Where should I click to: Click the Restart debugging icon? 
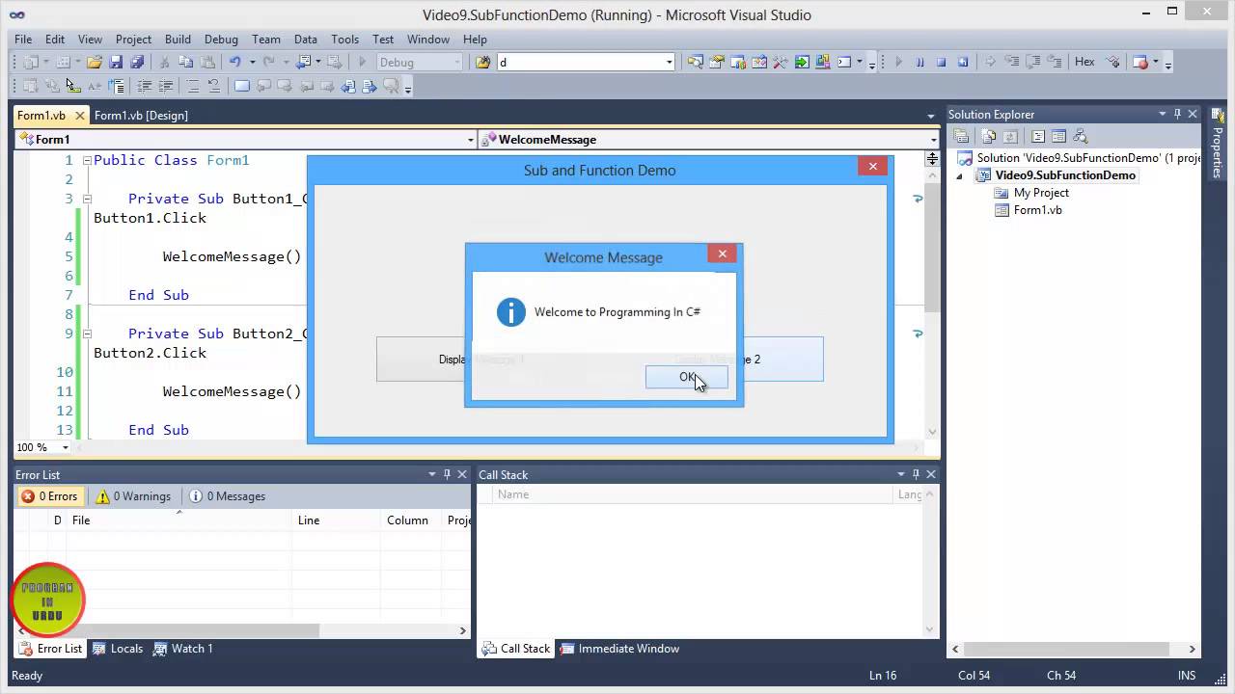coord(962,62)
